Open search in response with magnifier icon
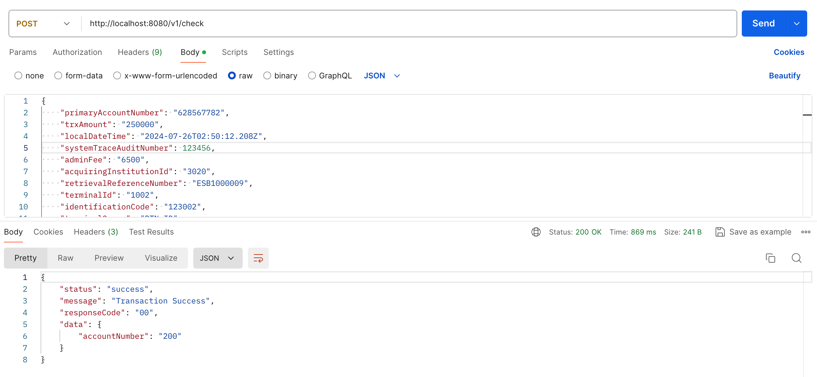This screenshot has width=817, height=377. (x=796, y=258)
